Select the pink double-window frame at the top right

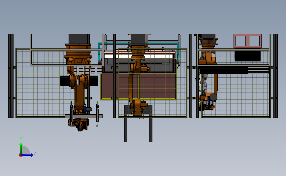tap(247, 41)
